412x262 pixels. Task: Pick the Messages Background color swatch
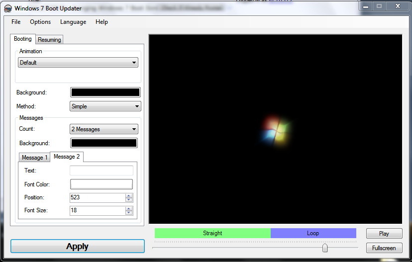tap(104, 143)
